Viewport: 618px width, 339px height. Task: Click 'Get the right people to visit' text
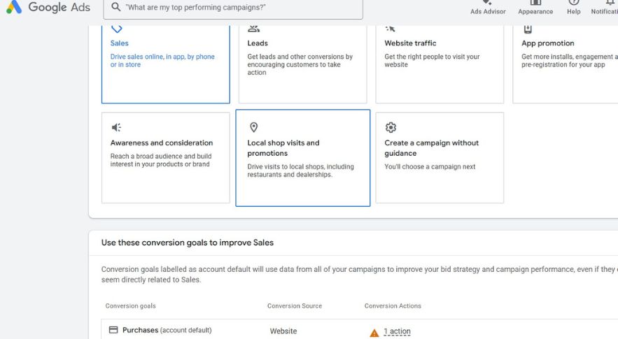point(432,61)
